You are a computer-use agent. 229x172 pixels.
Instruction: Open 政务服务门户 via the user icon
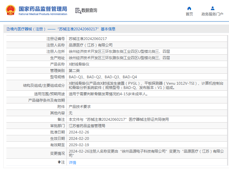pyautogui.click(x=213, y=8)
